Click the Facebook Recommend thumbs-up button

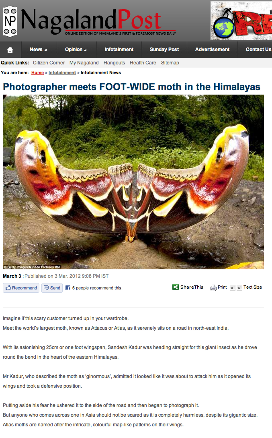pyautogui.click(x=21, y=288)
